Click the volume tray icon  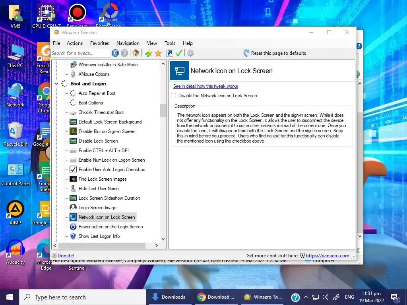(325, 297)
